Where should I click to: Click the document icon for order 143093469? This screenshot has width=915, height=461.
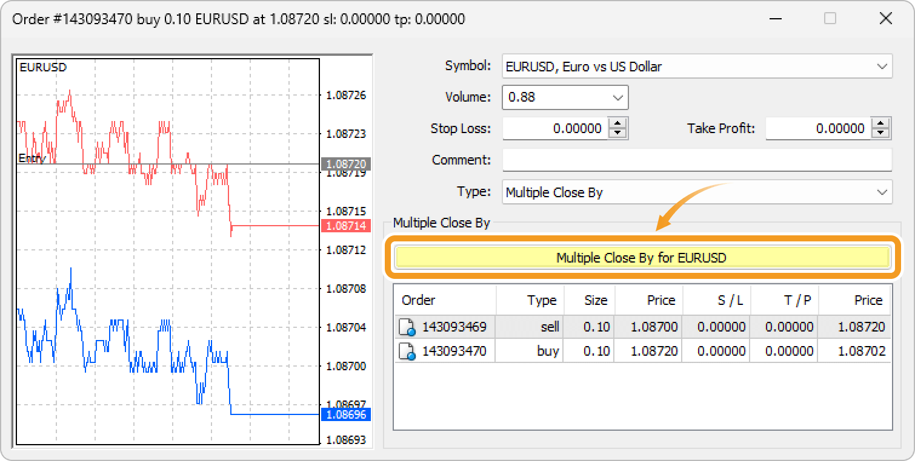tap(407, 328)
